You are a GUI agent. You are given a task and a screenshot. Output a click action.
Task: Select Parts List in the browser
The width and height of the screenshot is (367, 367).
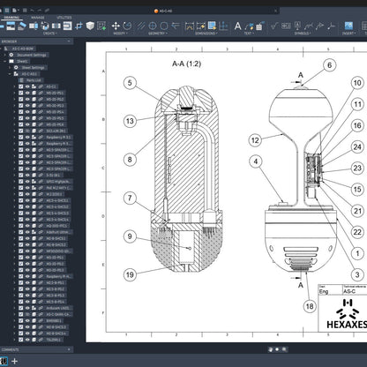34,80
